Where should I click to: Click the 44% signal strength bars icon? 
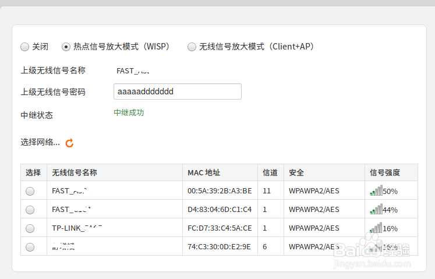tap(376, 209)
